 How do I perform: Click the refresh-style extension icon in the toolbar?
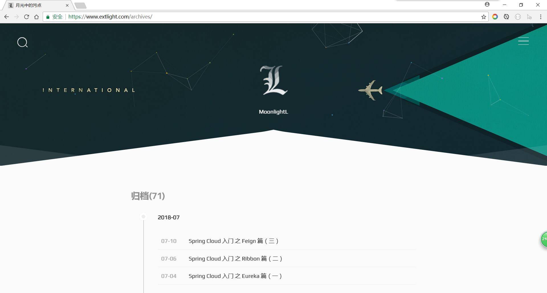[506, 17]
